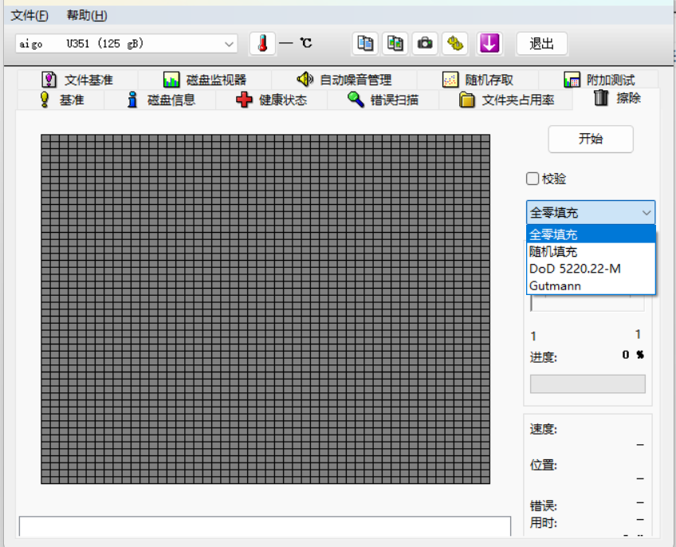Click the purple download arrow icon
Image resolution: width=676 pixels, height=547 pixels.
point(489,44)
